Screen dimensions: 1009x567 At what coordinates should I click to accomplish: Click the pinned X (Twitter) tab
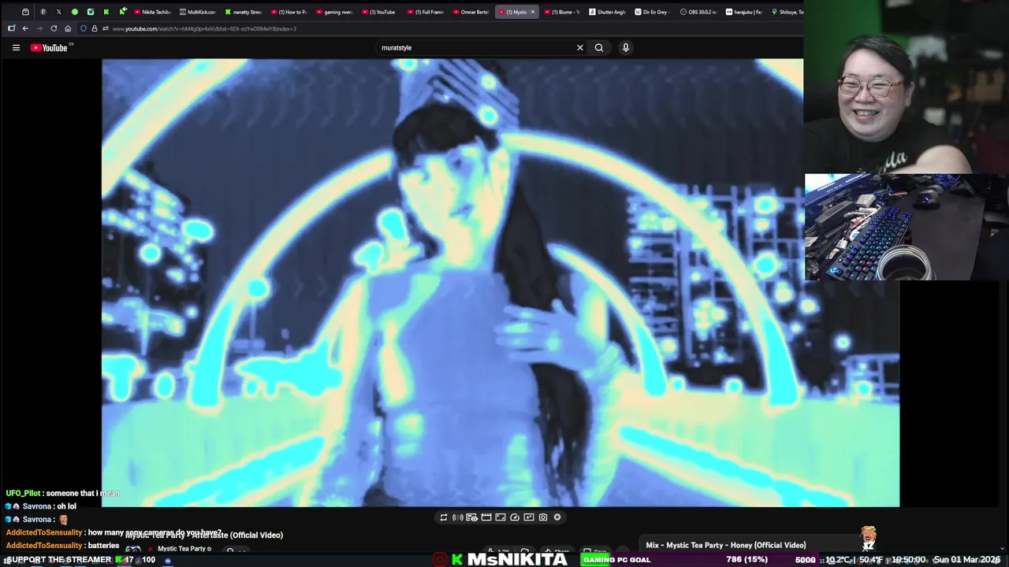tap(58, 12)
